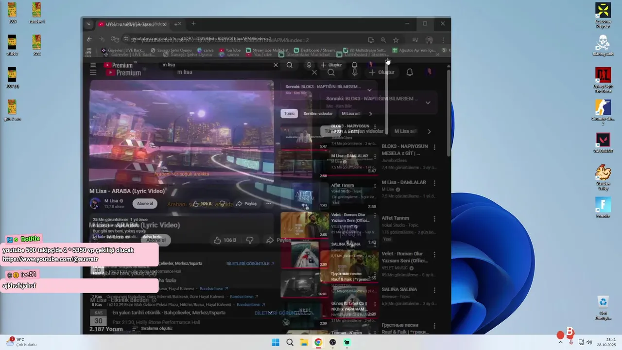Close the M Lisa - ARABA tab
The width and height of the screenshot is (622, 350).
click(x=165, y=24)
